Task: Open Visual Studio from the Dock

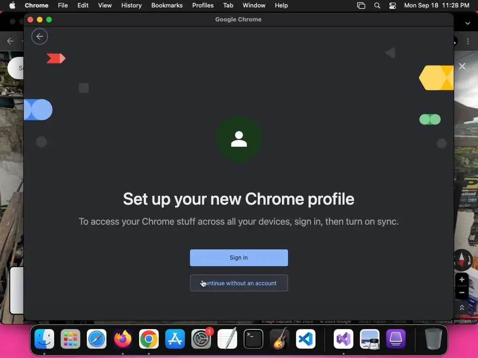Action: tap(344, 339)
